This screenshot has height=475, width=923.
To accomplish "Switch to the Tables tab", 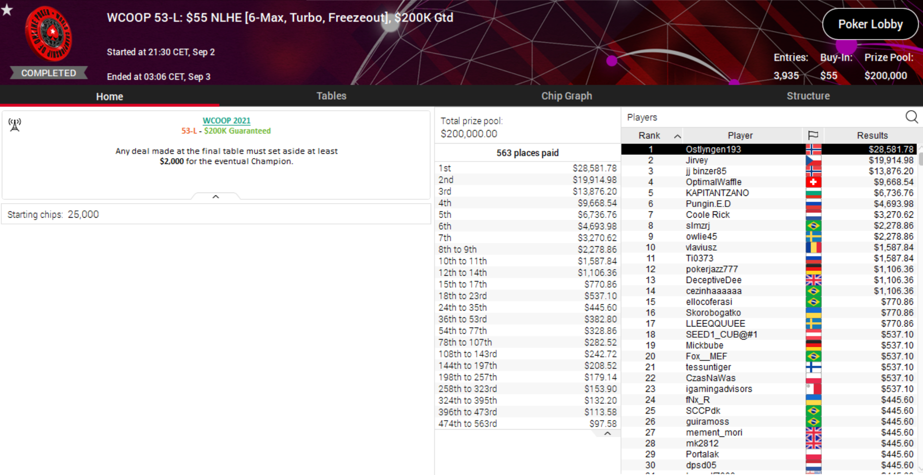I will [331, 96].
